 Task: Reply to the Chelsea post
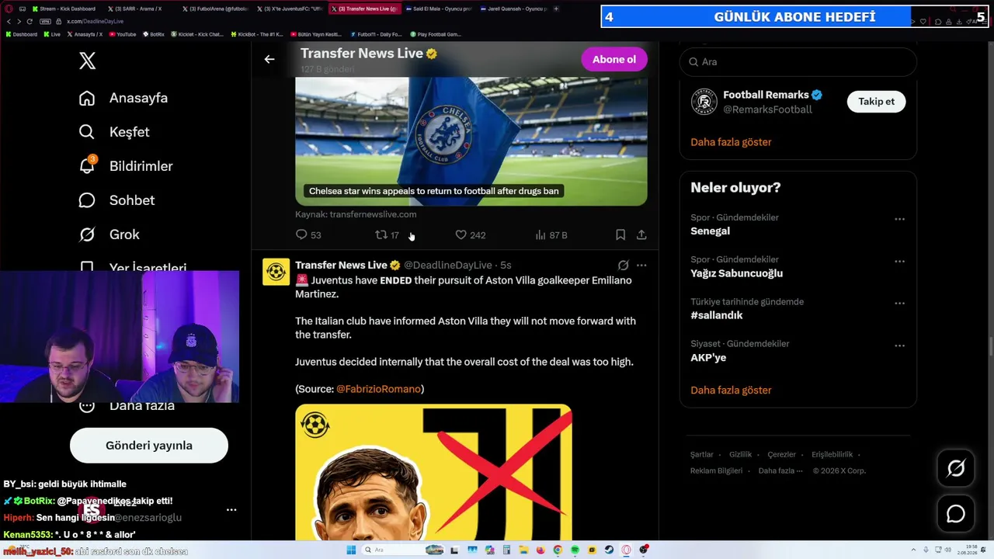tap(308, 234)
